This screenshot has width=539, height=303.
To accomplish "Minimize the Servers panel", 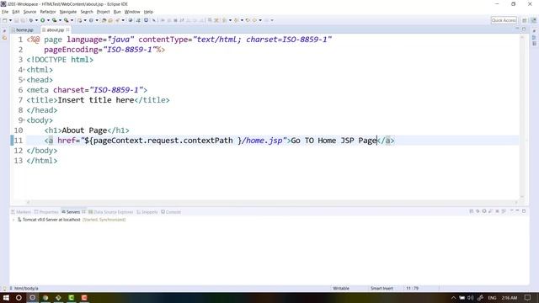I will [x=517, y=211].
